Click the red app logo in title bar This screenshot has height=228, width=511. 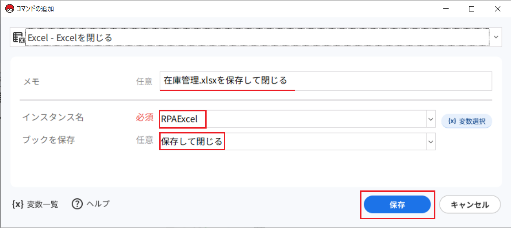(x=10, y=9)
